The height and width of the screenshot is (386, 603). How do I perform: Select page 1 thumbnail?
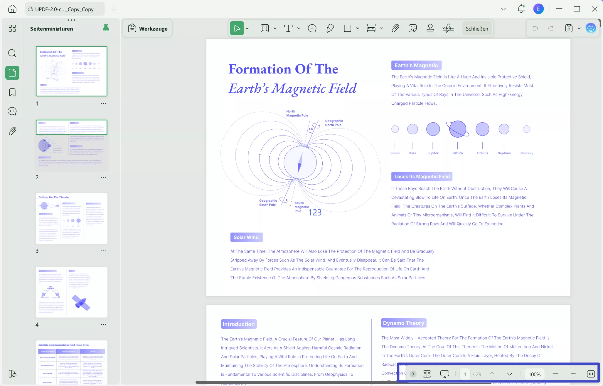pyautogui.click(x=72, y=71)
